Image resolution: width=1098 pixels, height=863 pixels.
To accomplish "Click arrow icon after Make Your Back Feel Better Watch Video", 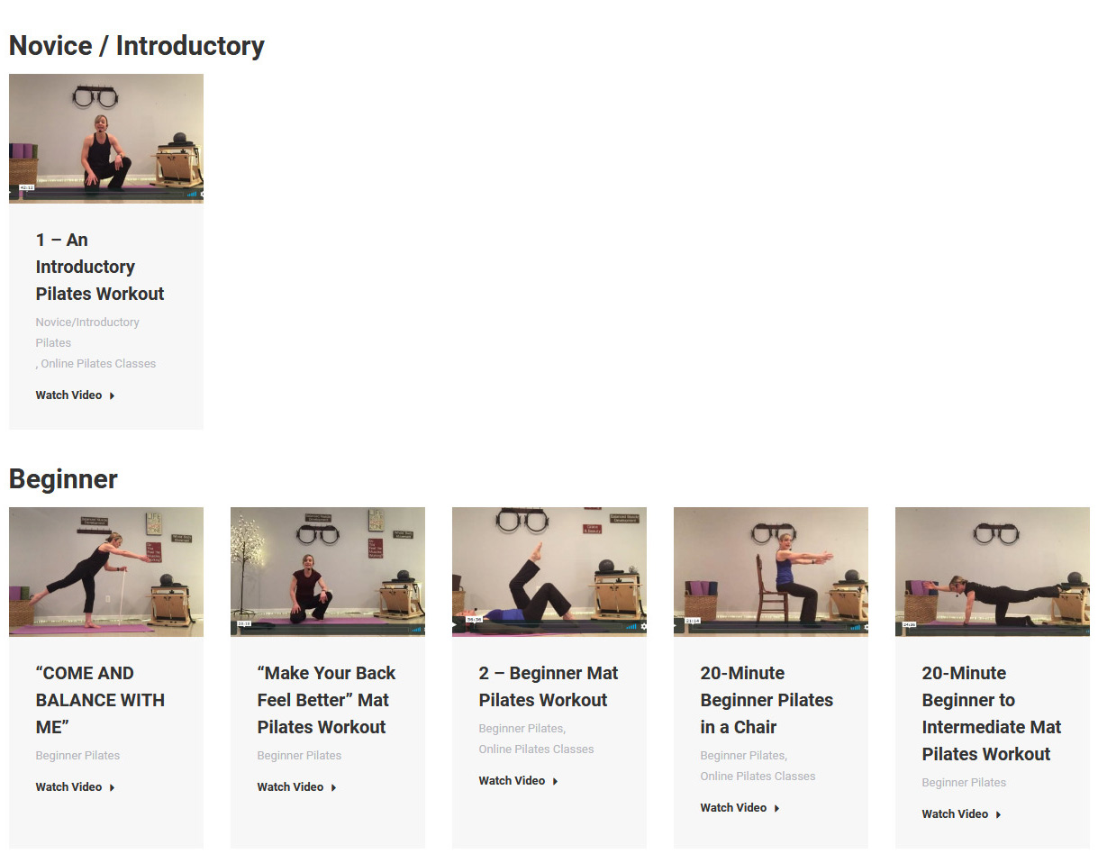I will [x=333, y=787].
